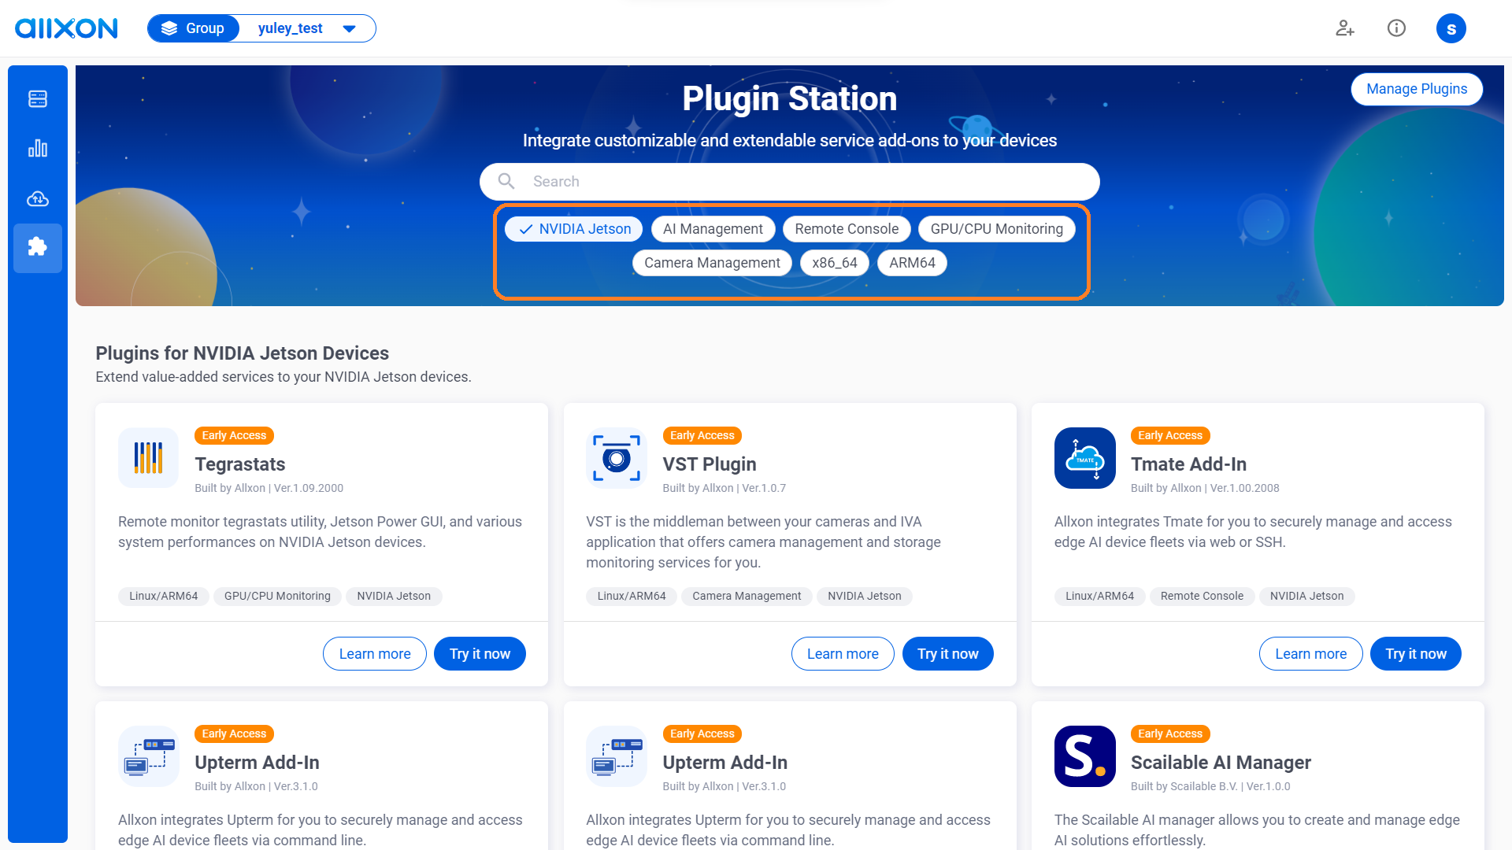
Task: Select the puzzle-piece Plugin Station sidebar icon
Action: [38, 248]
